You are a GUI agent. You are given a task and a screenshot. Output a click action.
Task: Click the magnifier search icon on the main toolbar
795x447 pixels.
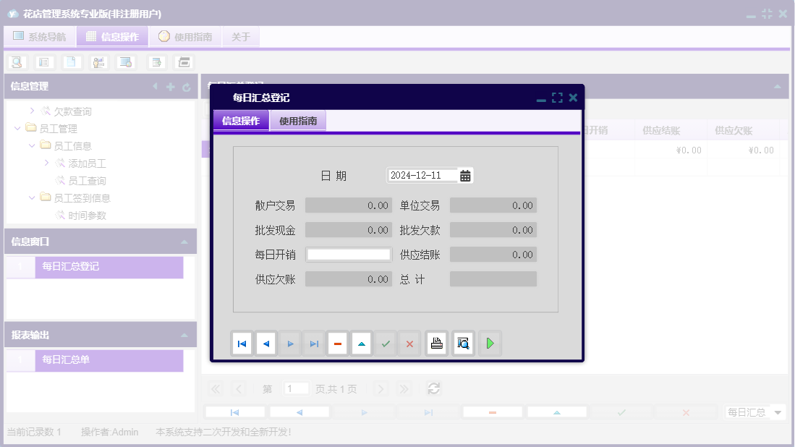pos(16,62)
